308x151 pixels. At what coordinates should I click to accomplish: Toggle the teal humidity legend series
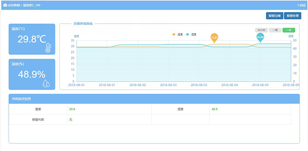(191, 34)
